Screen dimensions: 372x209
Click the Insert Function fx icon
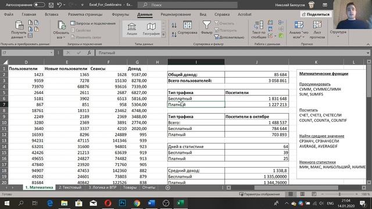pyautogui.click(x=89, y=53)
